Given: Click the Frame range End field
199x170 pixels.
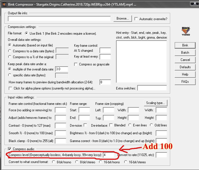Looking at the screenshot, I should point(84,118).
